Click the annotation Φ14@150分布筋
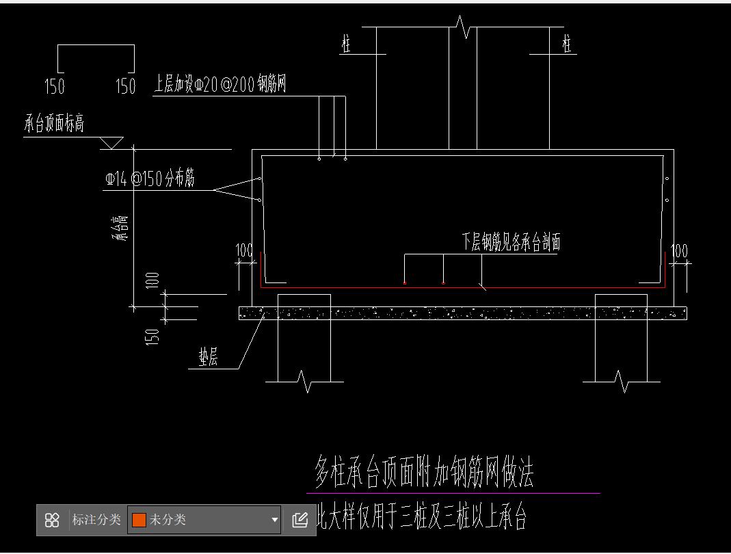Viewport: 731px width, 554px height. pyautogui.click(x=150, y=178)
